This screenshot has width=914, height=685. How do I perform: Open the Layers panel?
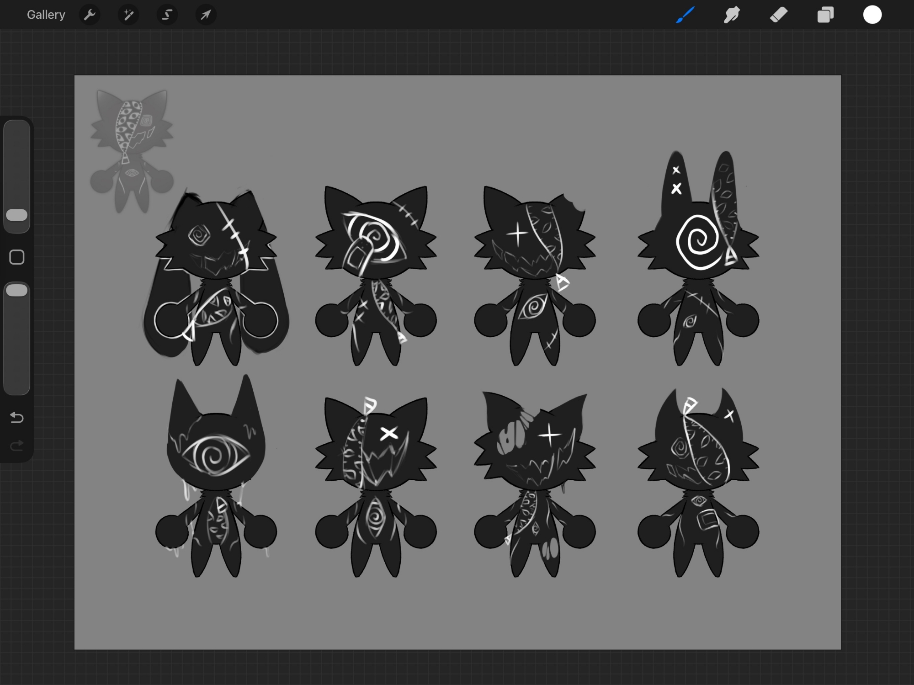click(825, 15)
